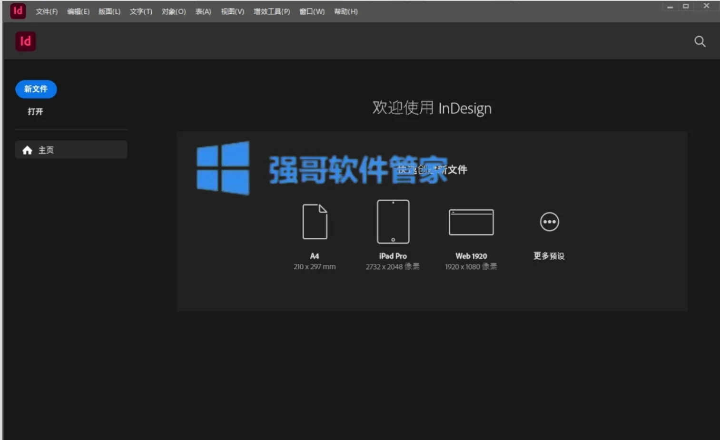Open the 对象(O) menu
Screen dimensions: 720x440
pyautogui.click(x=174, y=11)
